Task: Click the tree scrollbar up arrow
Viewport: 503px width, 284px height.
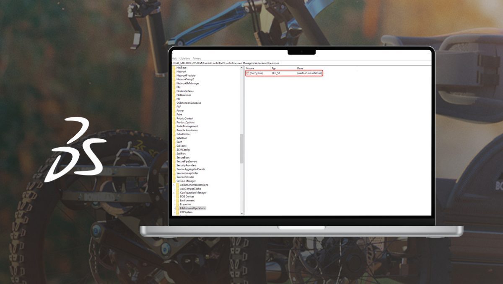Action: (242, 67)
